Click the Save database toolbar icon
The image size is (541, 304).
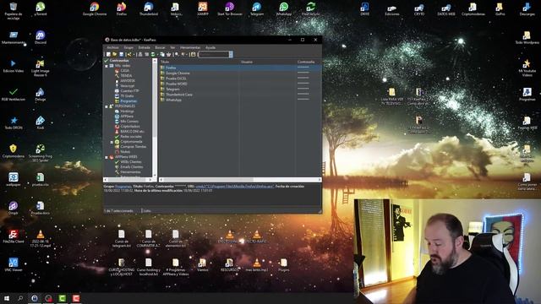pyautogui.click(x=122, y=54)
